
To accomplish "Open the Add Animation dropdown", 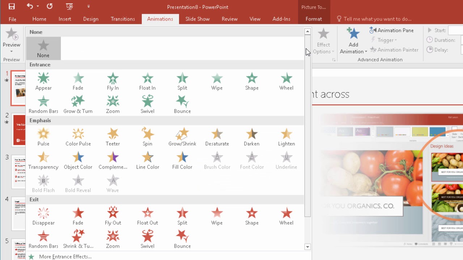I will point(353,40).
